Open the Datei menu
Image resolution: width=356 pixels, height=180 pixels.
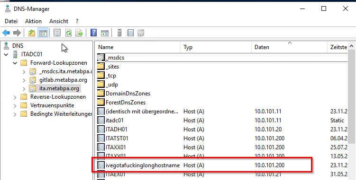click(x=11, y=21)
